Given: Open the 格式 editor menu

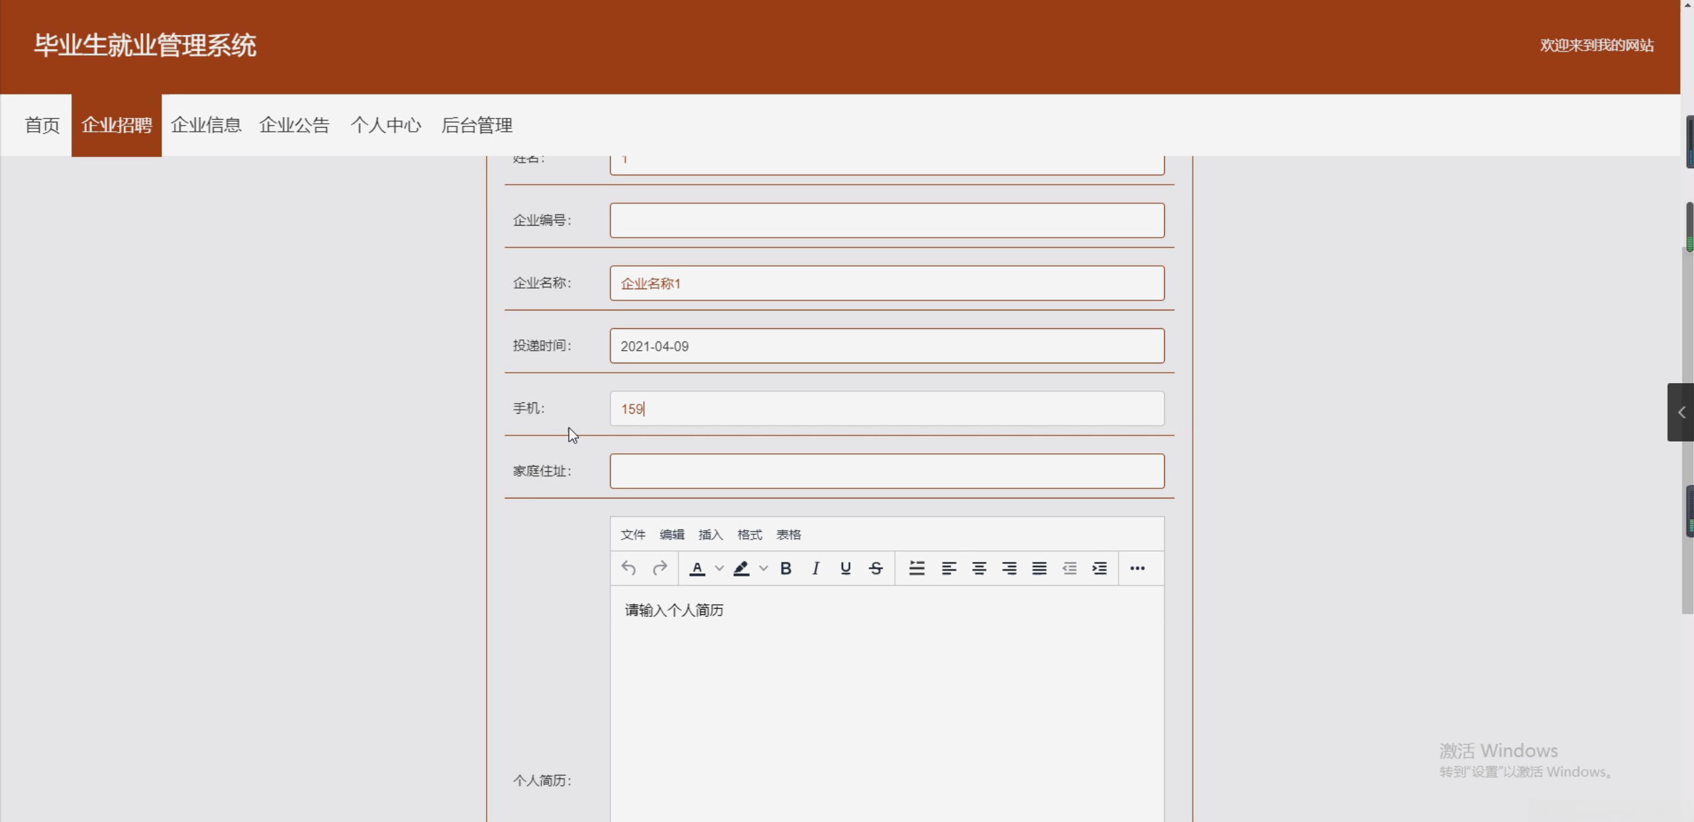Looking at the screenshot, I should click(x=749, y=534).
